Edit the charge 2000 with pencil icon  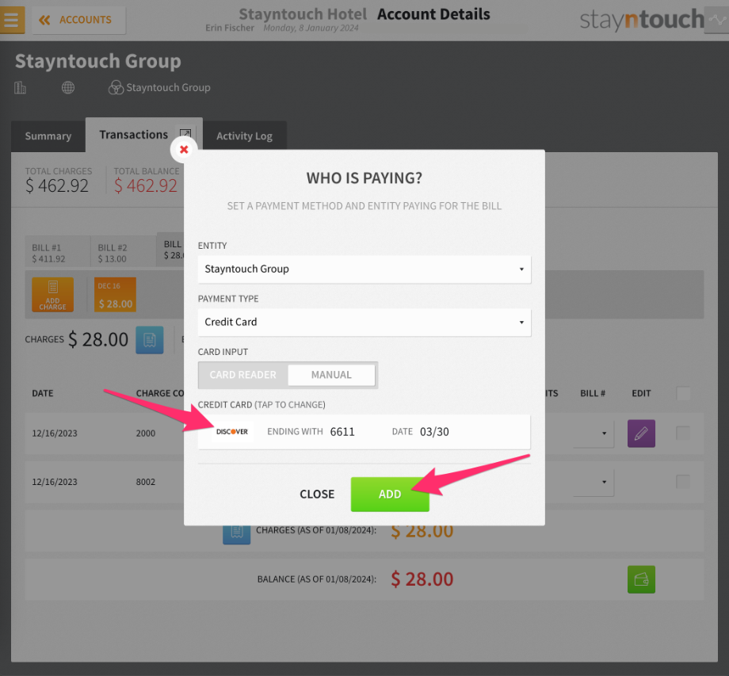click(x=641, y=433)
